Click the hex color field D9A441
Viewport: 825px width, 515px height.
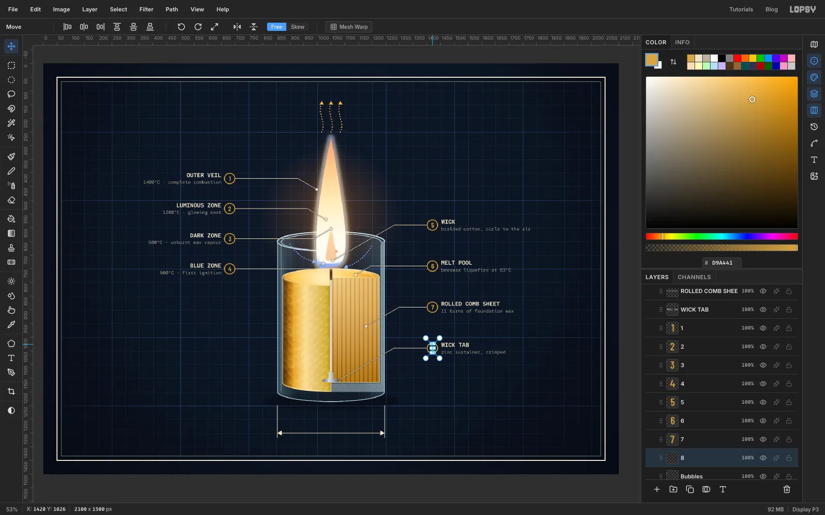722,263
